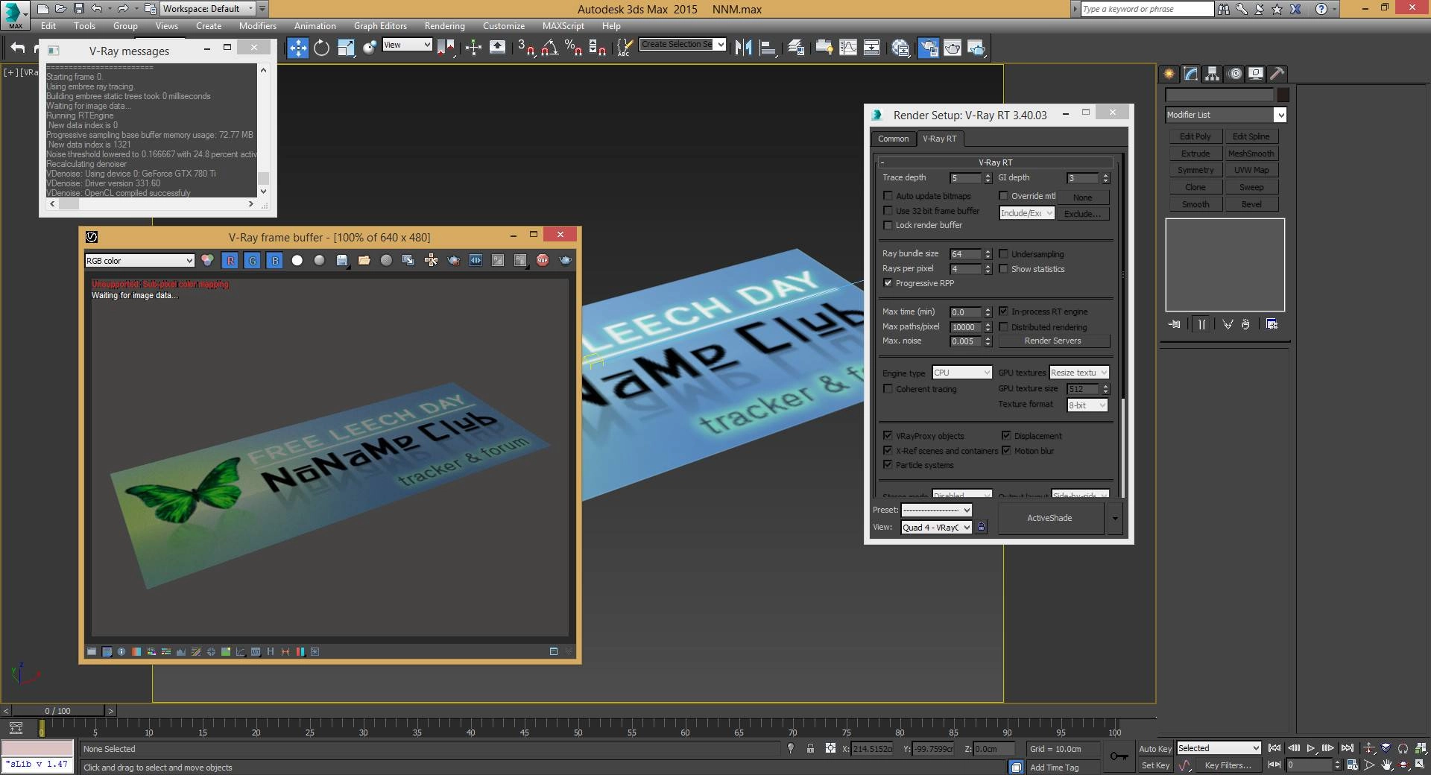Open Render Setup Preset dropdown
This screenshot has height=775, width=1431.
(x=936, y=510)
